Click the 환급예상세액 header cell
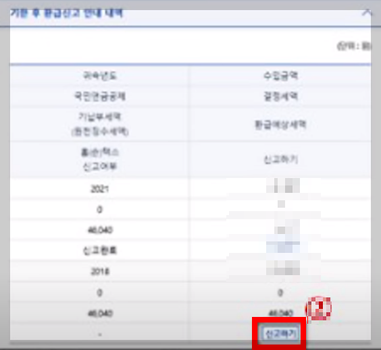Viewport: 381px width, 350px height. tap(280, 125)
